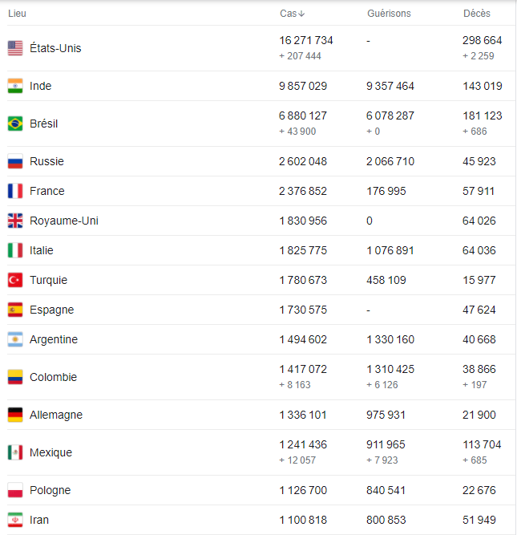Click the Russia flag icon

click(x=15, y=161)
